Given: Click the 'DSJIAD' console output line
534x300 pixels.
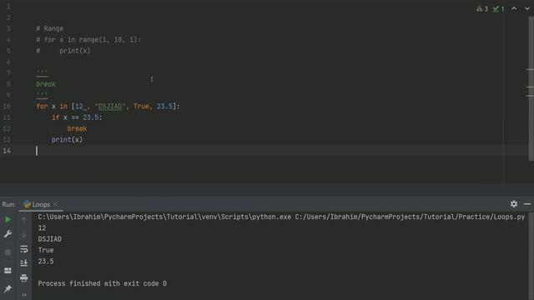Looking at the screenshot, I should point(50,239).
